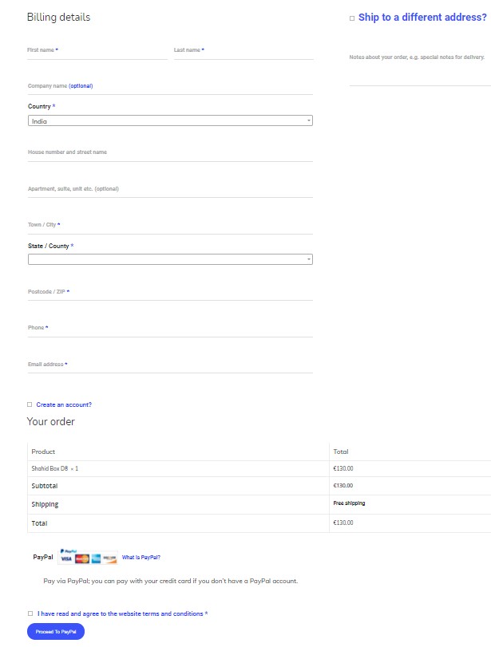Click the Proceed To PayPal button
Image resolution: width=491 pixels, height=647 pixels.
point(56,632)
